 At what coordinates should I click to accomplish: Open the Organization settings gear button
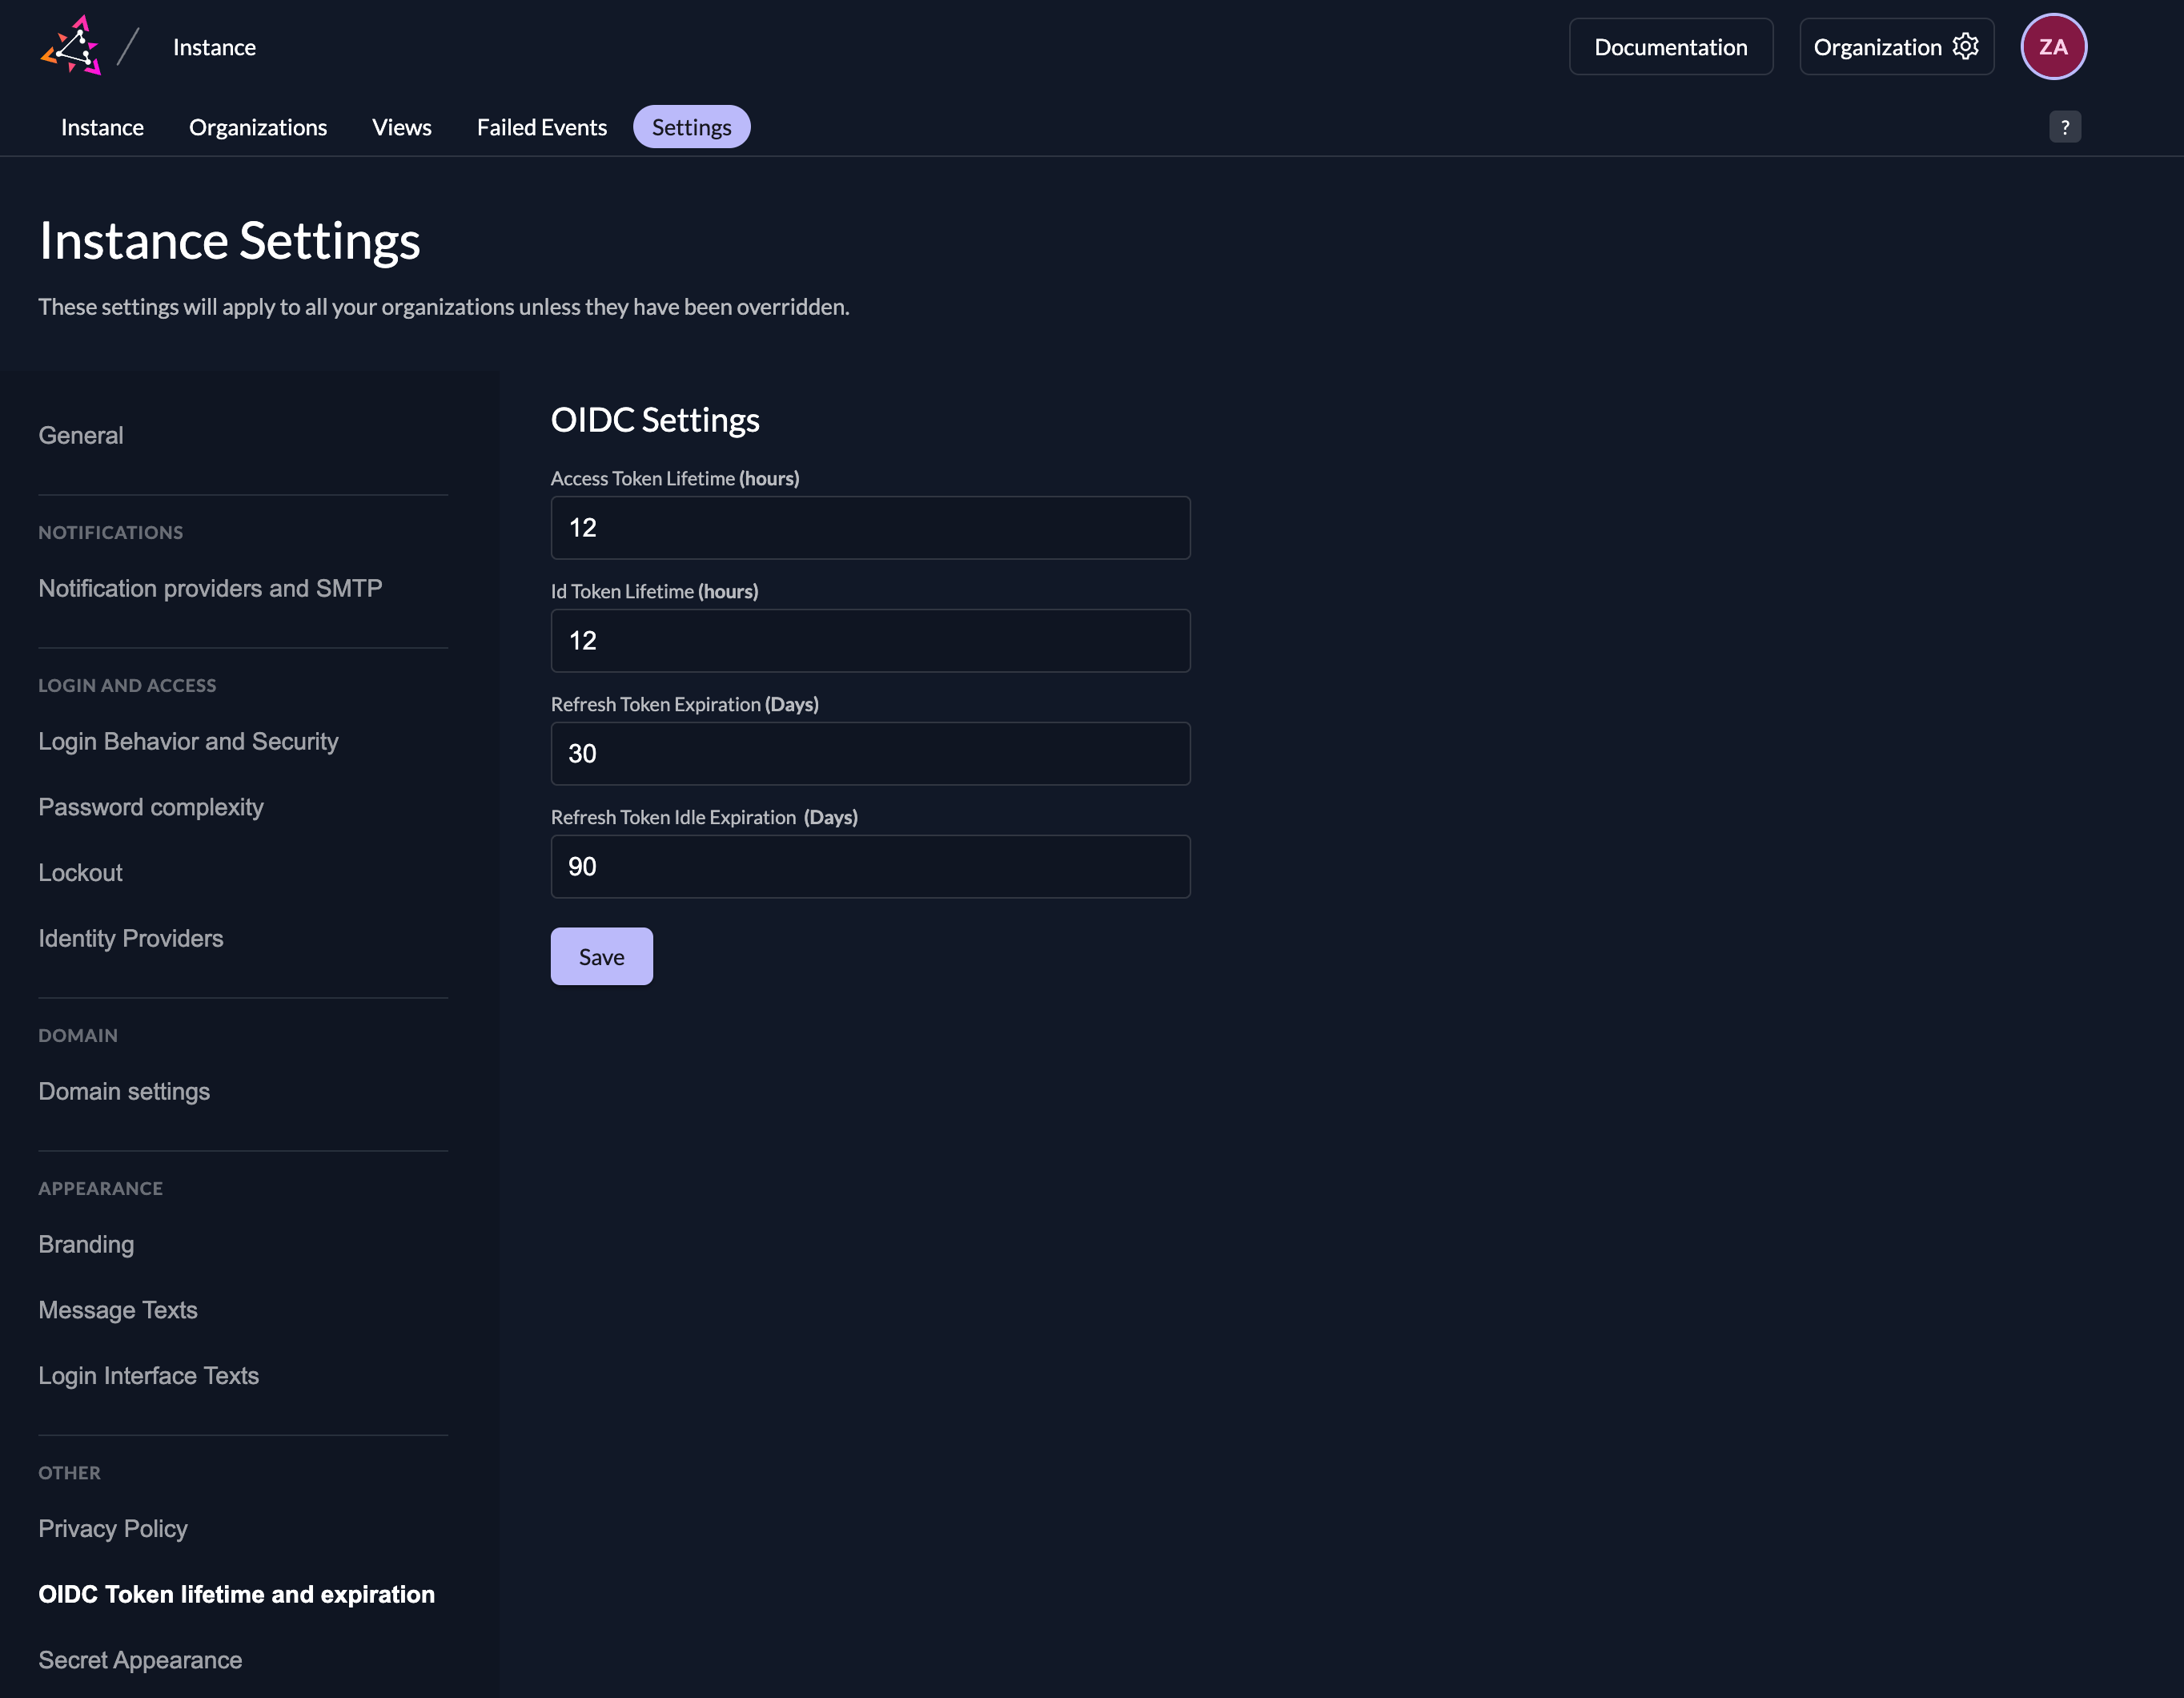click(x=1895, y=47)
